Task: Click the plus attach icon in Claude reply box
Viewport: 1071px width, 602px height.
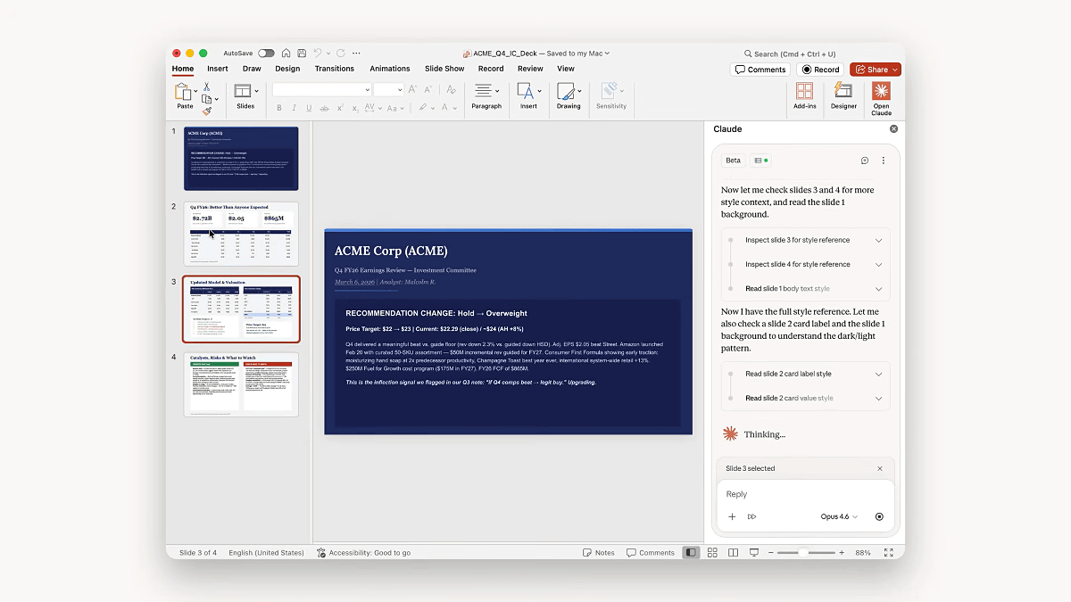Action: (x=732, y=516)
